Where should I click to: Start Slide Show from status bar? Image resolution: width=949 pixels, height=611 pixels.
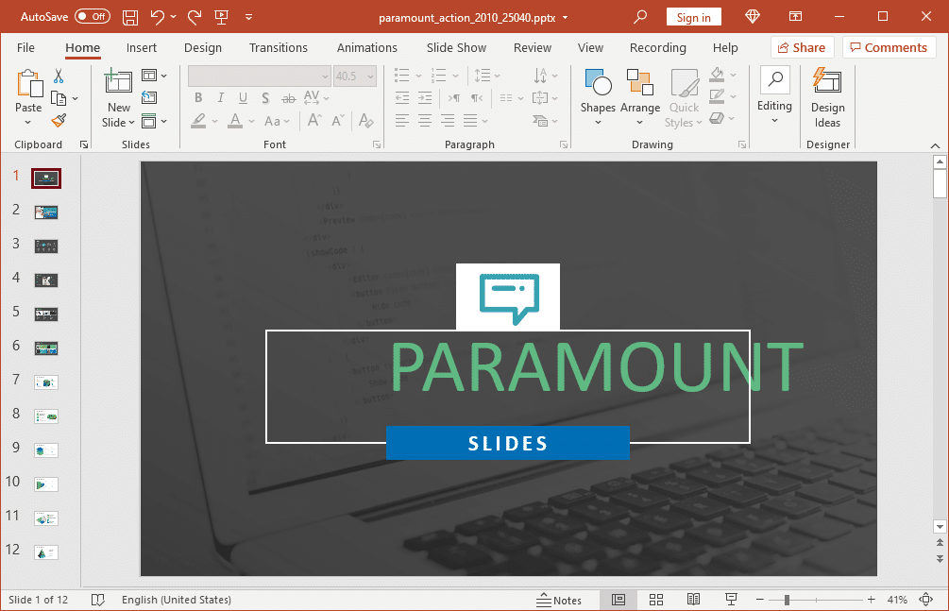click(x=731, y=600)
